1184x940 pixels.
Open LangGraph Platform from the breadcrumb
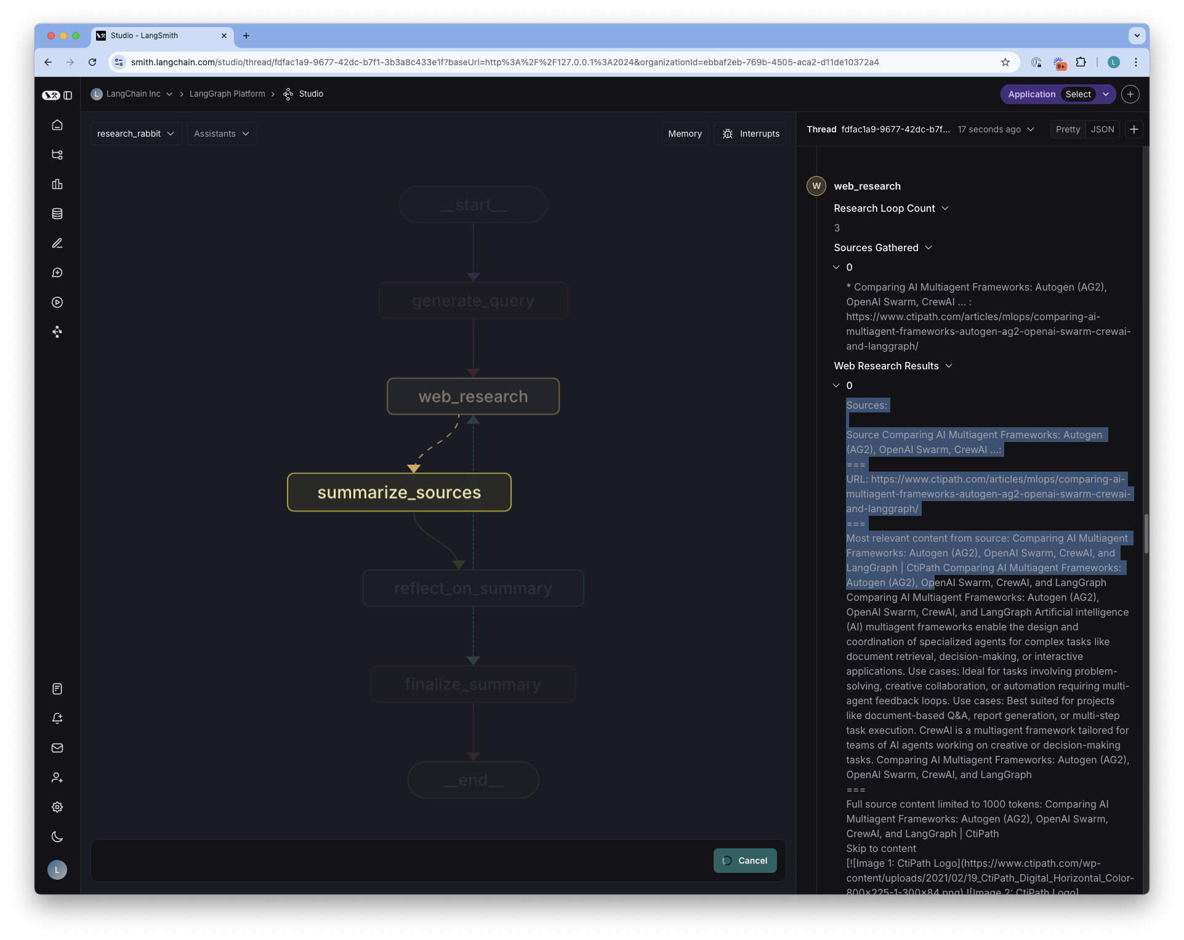pyautogui.click(x=227, y=94)
